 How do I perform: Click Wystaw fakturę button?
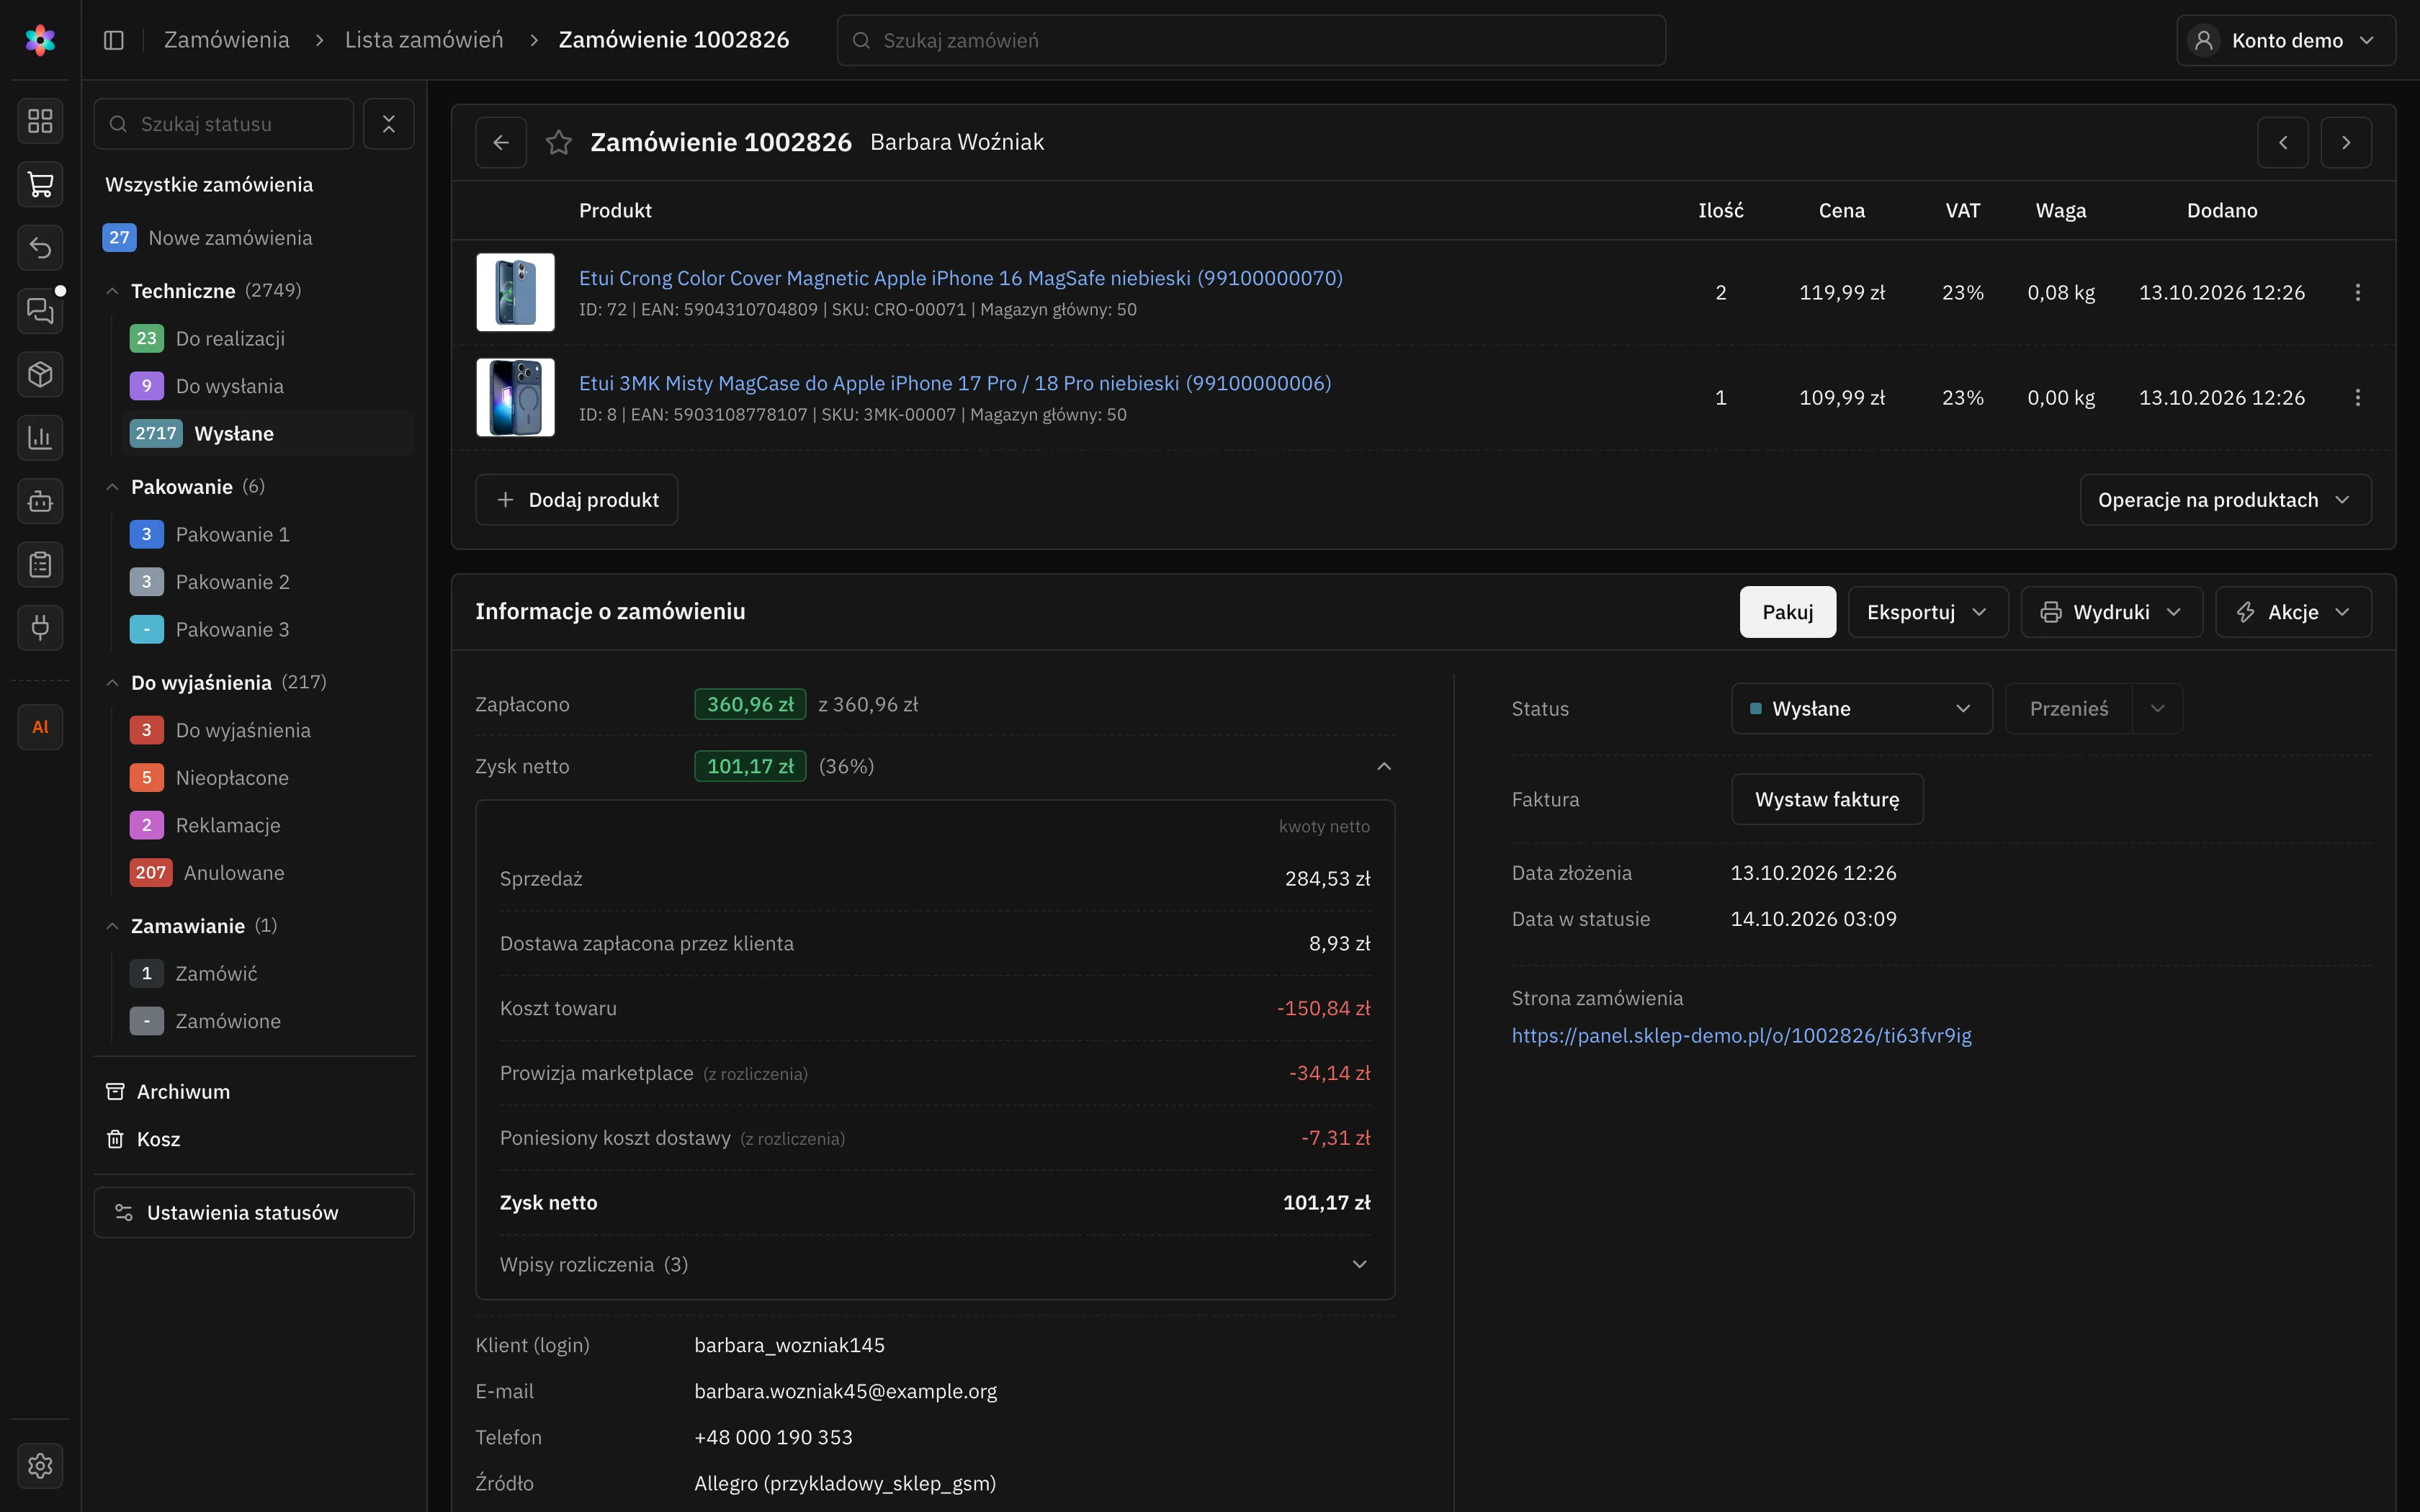1827,799
